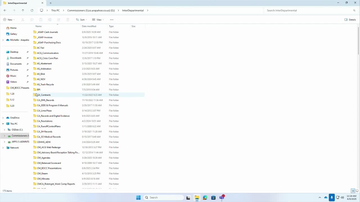Click the Windows Start button
This screenshot has height=202, width=360.
click(x=138, y=198)
